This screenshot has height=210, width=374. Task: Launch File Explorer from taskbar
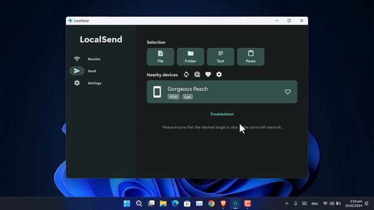click(163, 204)
